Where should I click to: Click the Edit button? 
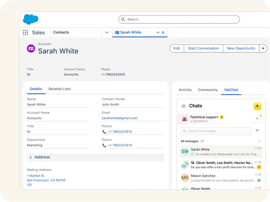tap(177, 48)
